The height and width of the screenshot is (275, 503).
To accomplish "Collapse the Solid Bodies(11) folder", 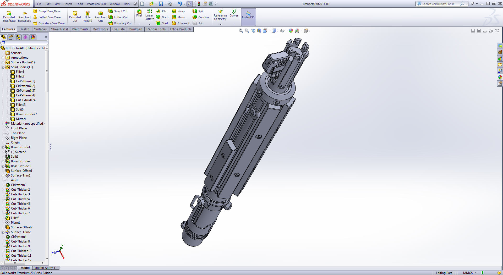I will coord(3,67).
